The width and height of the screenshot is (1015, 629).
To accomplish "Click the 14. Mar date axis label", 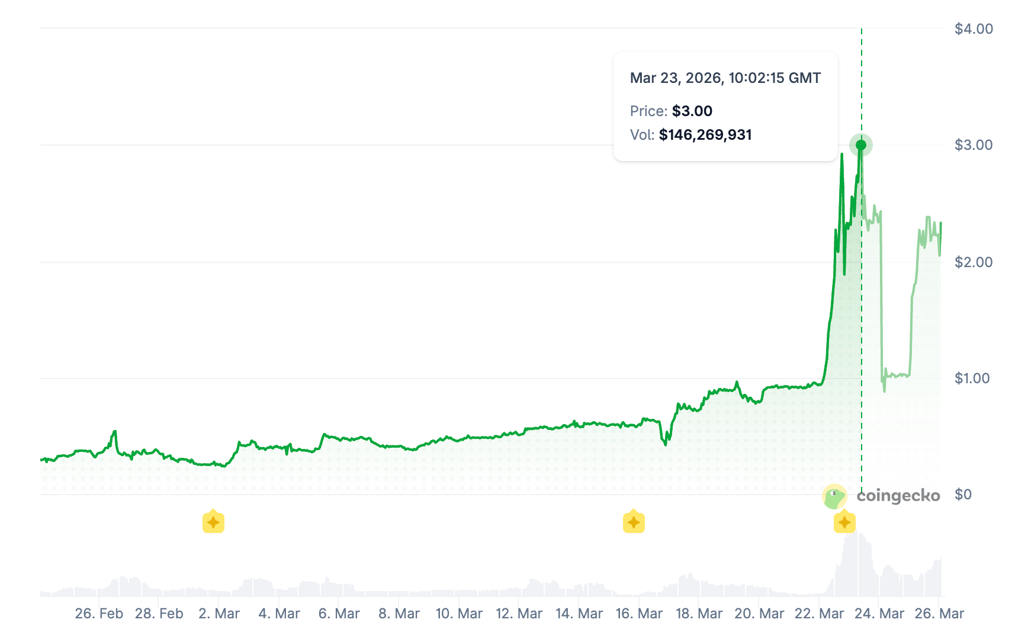I will tap(579, 614).
